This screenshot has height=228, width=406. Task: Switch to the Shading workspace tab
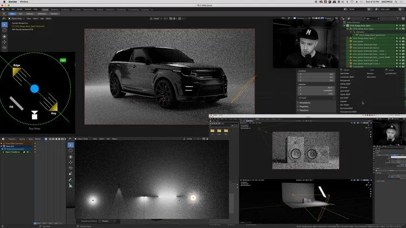click(x=100, y=10)
